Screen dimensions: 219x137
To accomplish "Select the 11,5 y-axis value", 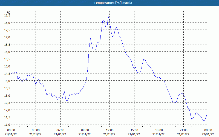I will (x=7, y=117).
